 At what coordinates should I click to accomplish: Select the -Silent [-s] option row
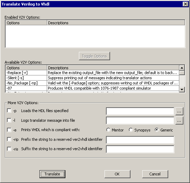(x=92, y=78)
